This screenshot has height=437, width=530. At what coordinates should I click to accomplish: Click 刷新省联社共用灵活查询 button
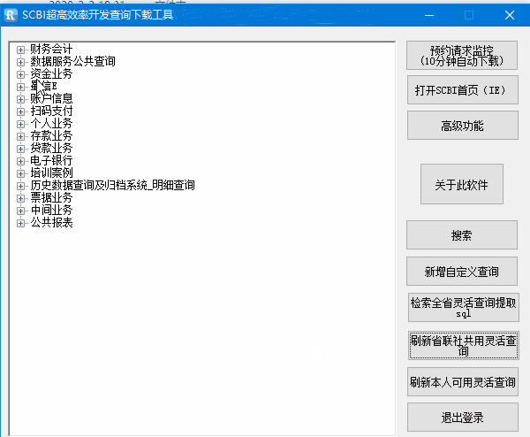(x=464, y=345)
